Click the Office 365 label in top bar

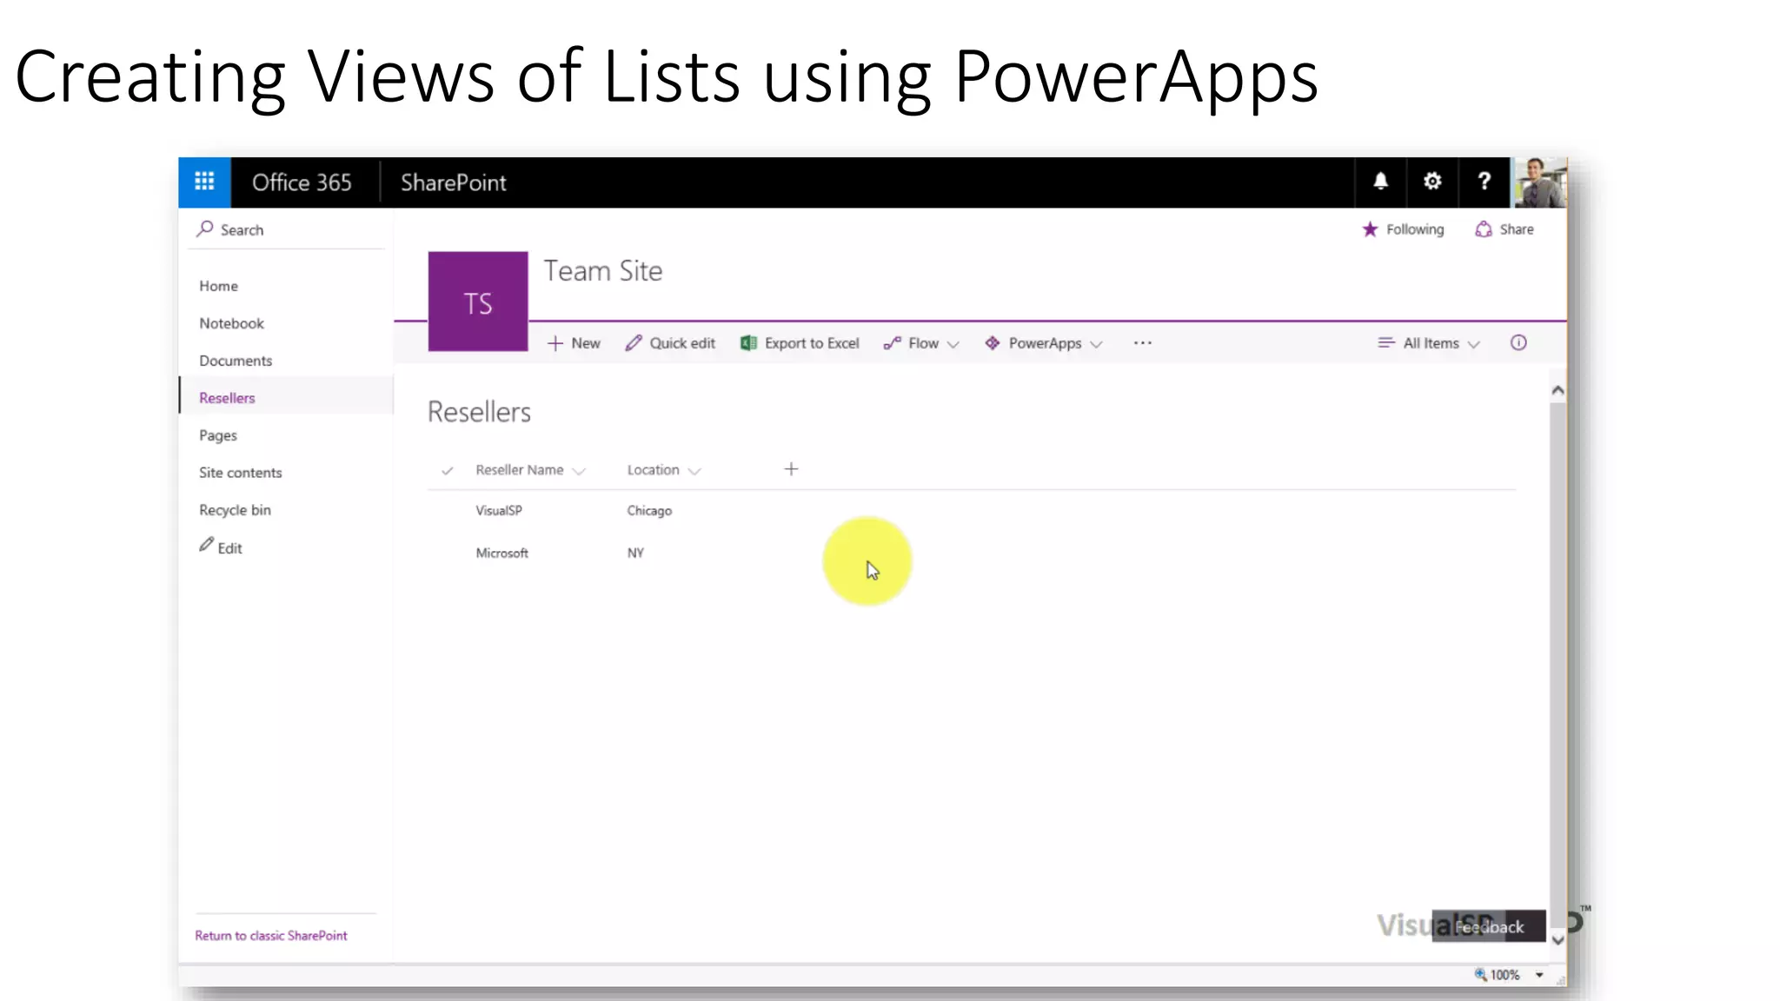pos(302,182)
